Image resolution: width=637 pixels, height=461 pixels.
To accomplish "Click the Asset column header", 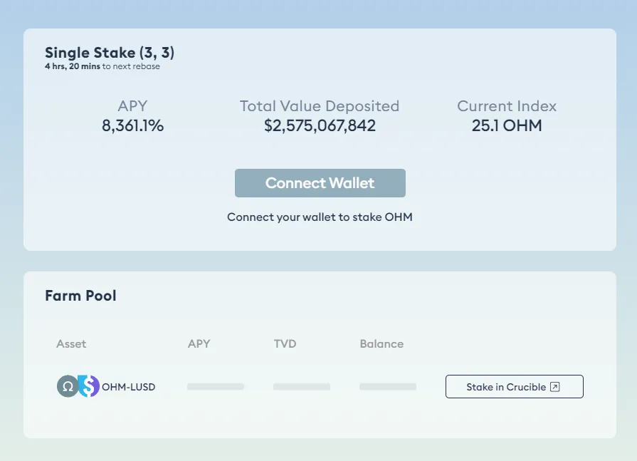I will pyautogui.click(x=71, y=343).
